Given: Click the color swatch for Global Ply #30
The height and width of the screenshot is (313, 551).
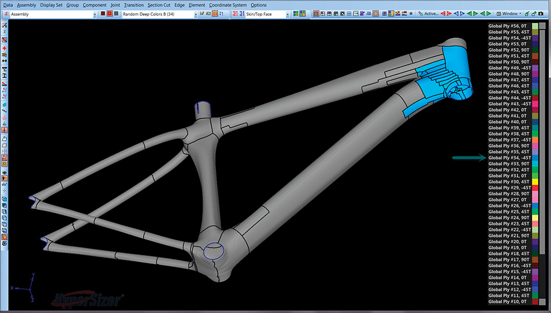Looking at the screenshot, I should tap(536, 182).
